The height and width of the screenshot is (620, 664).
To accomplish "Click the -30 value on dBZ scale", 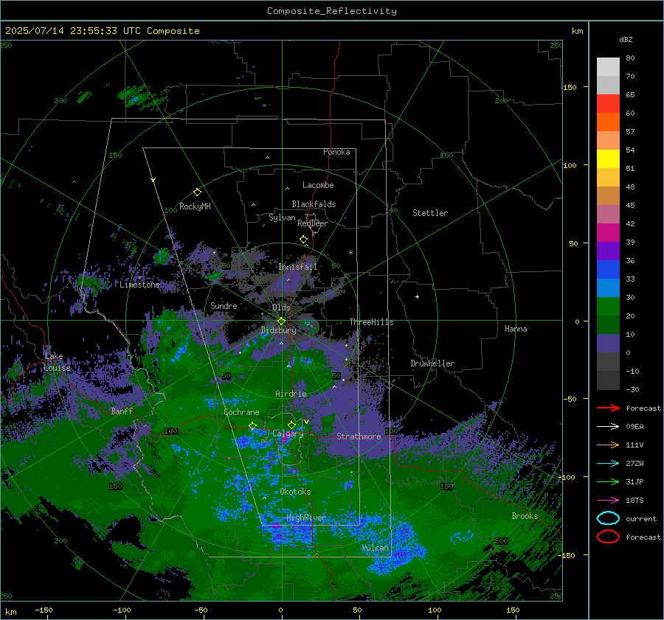I will (632, 389).
